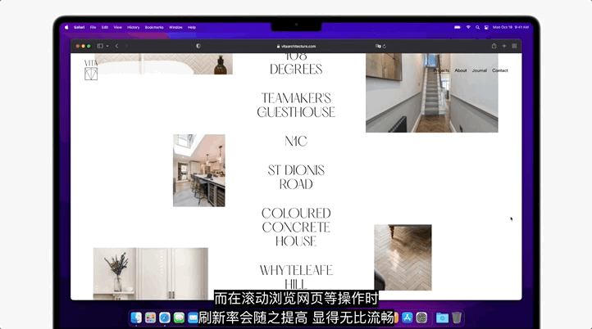Open the Trash in the Dock

point(457,318)
